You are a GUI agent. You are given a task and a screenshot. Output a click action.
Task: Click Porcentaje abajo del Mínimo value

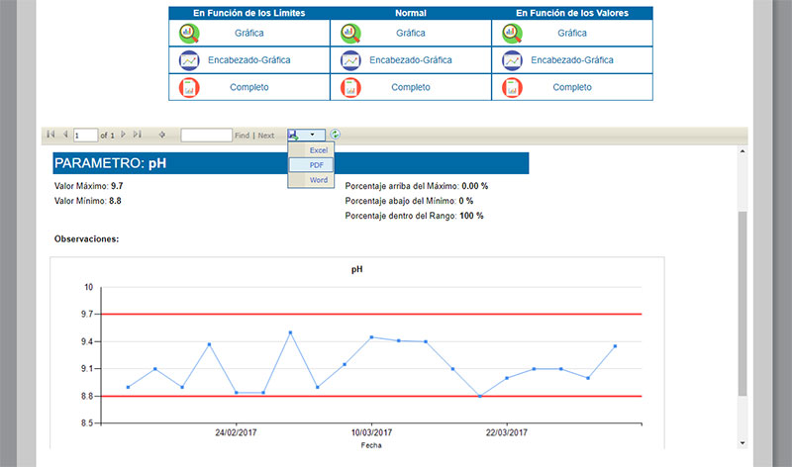(466, 201)
